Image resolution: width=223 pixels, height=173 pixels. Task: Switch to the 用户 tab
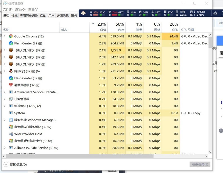(x=51, y=16)
